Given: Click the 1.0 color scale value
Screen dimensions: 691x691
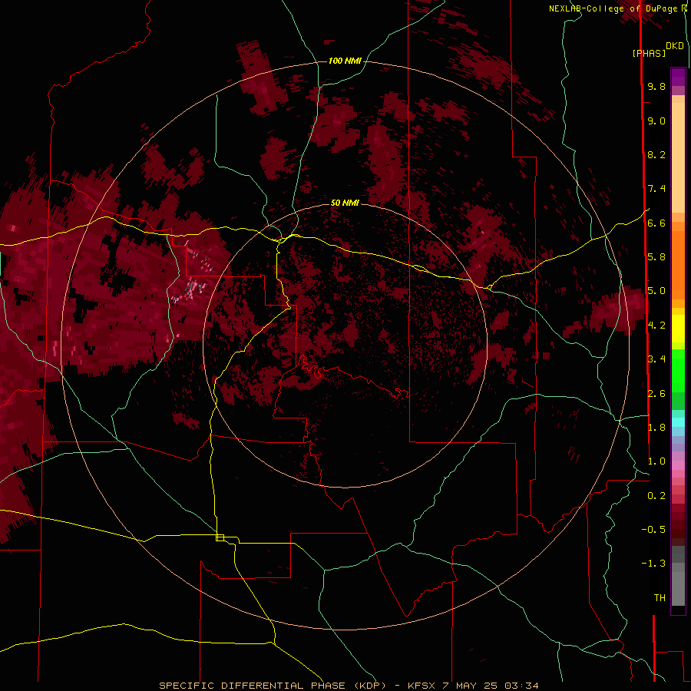Looking at the screenshot, I should coord(656,461).
